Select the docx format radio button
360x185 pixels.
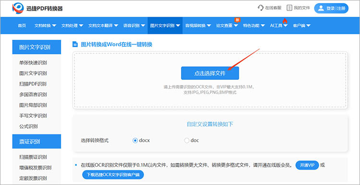(x=135, y=140)
